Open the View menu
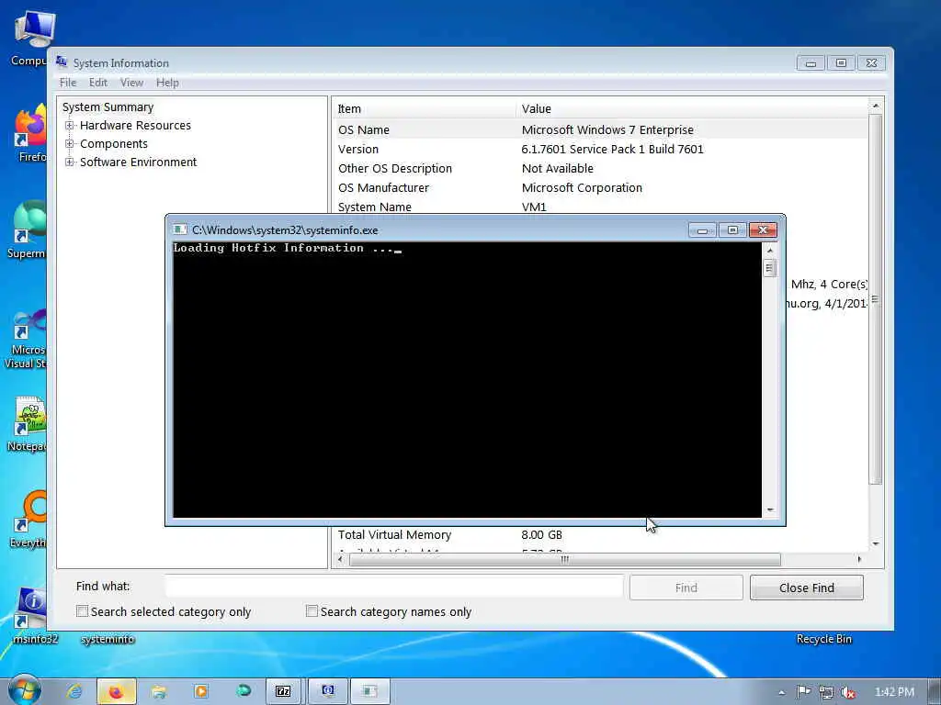This screenshot has height=705, width=941. (131, 83)
